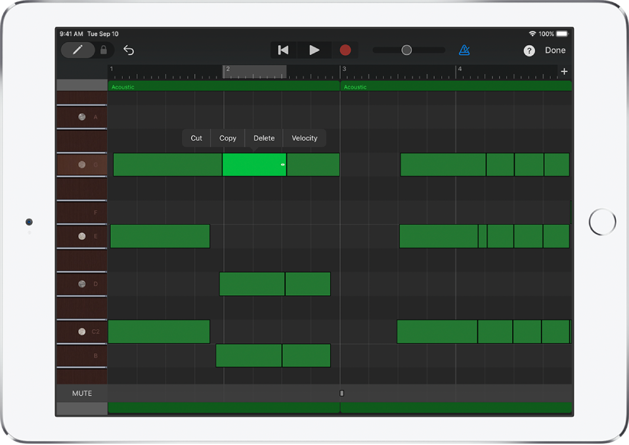Choose Copy from the note popup menu
Viewport: 629px width, 445px height.
pyautogui.click(x=228, y=138)
